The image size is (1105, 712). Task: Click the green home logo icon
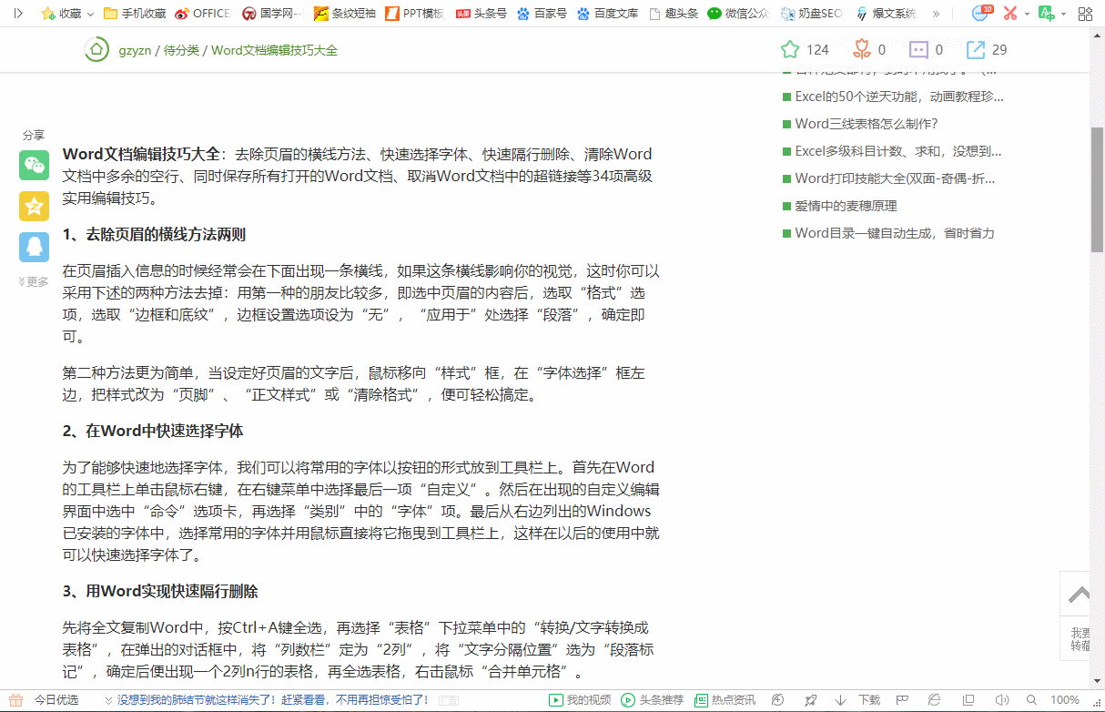pyautogui.click(x=96, y=50)
